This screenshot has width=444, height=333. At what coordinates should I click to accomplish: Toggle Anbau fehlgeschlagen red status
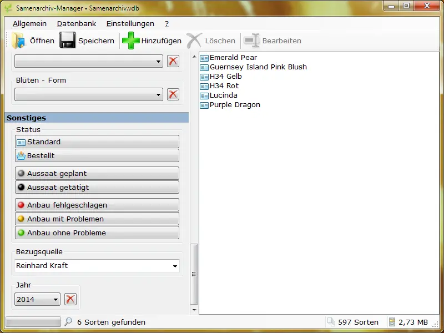tap(97, 205)
